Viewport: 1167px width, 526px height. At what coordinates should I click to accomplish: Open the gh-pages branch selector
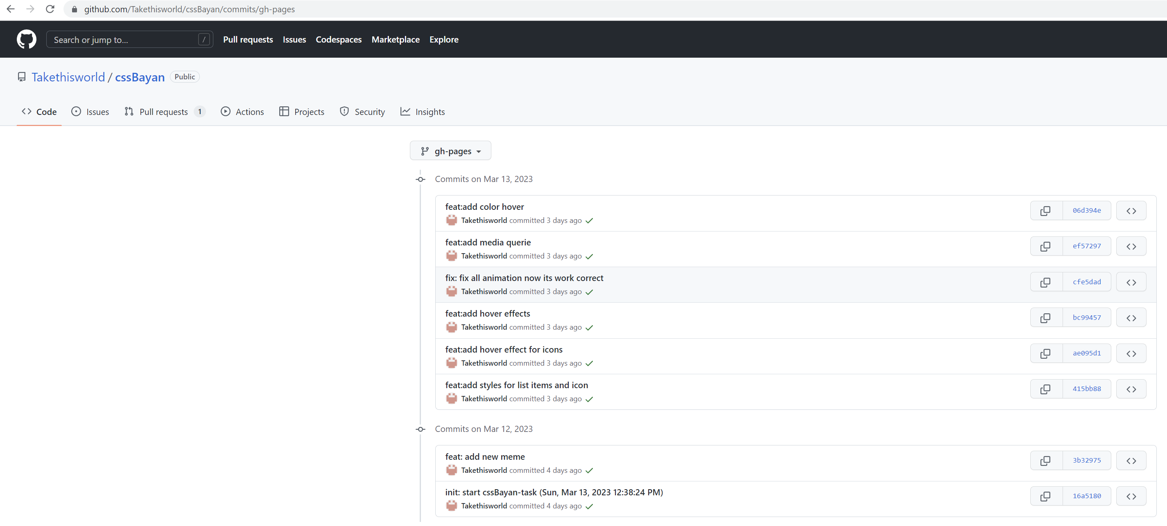click(x=450, y=151)
